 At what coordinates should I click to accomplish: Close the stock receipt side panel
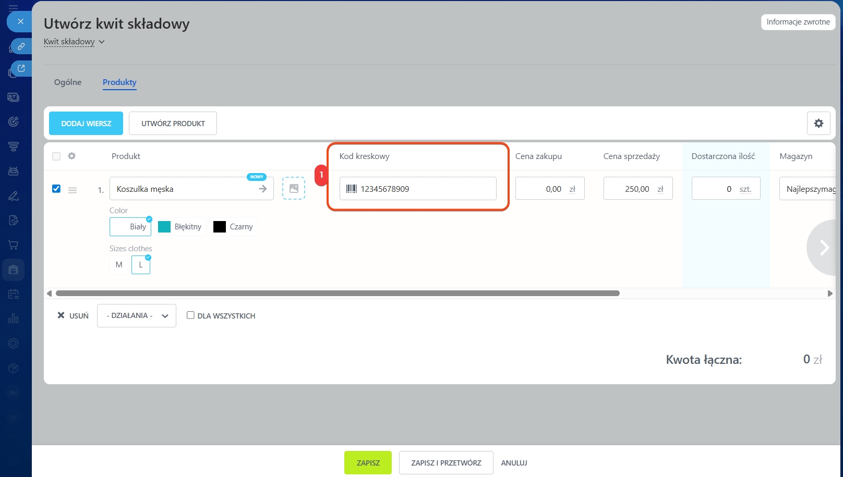point(20,21)
